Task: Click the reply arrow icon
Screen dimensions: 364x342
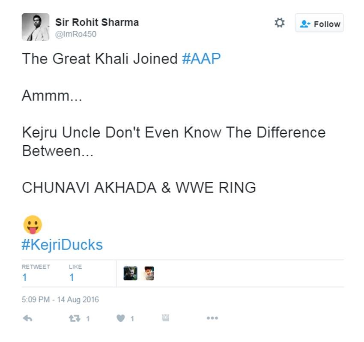Action: pos(27,318)
